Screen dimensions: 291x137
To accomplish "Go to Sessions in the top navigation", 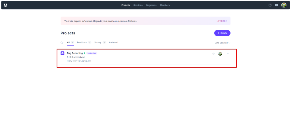I will (x=138, y=5).
